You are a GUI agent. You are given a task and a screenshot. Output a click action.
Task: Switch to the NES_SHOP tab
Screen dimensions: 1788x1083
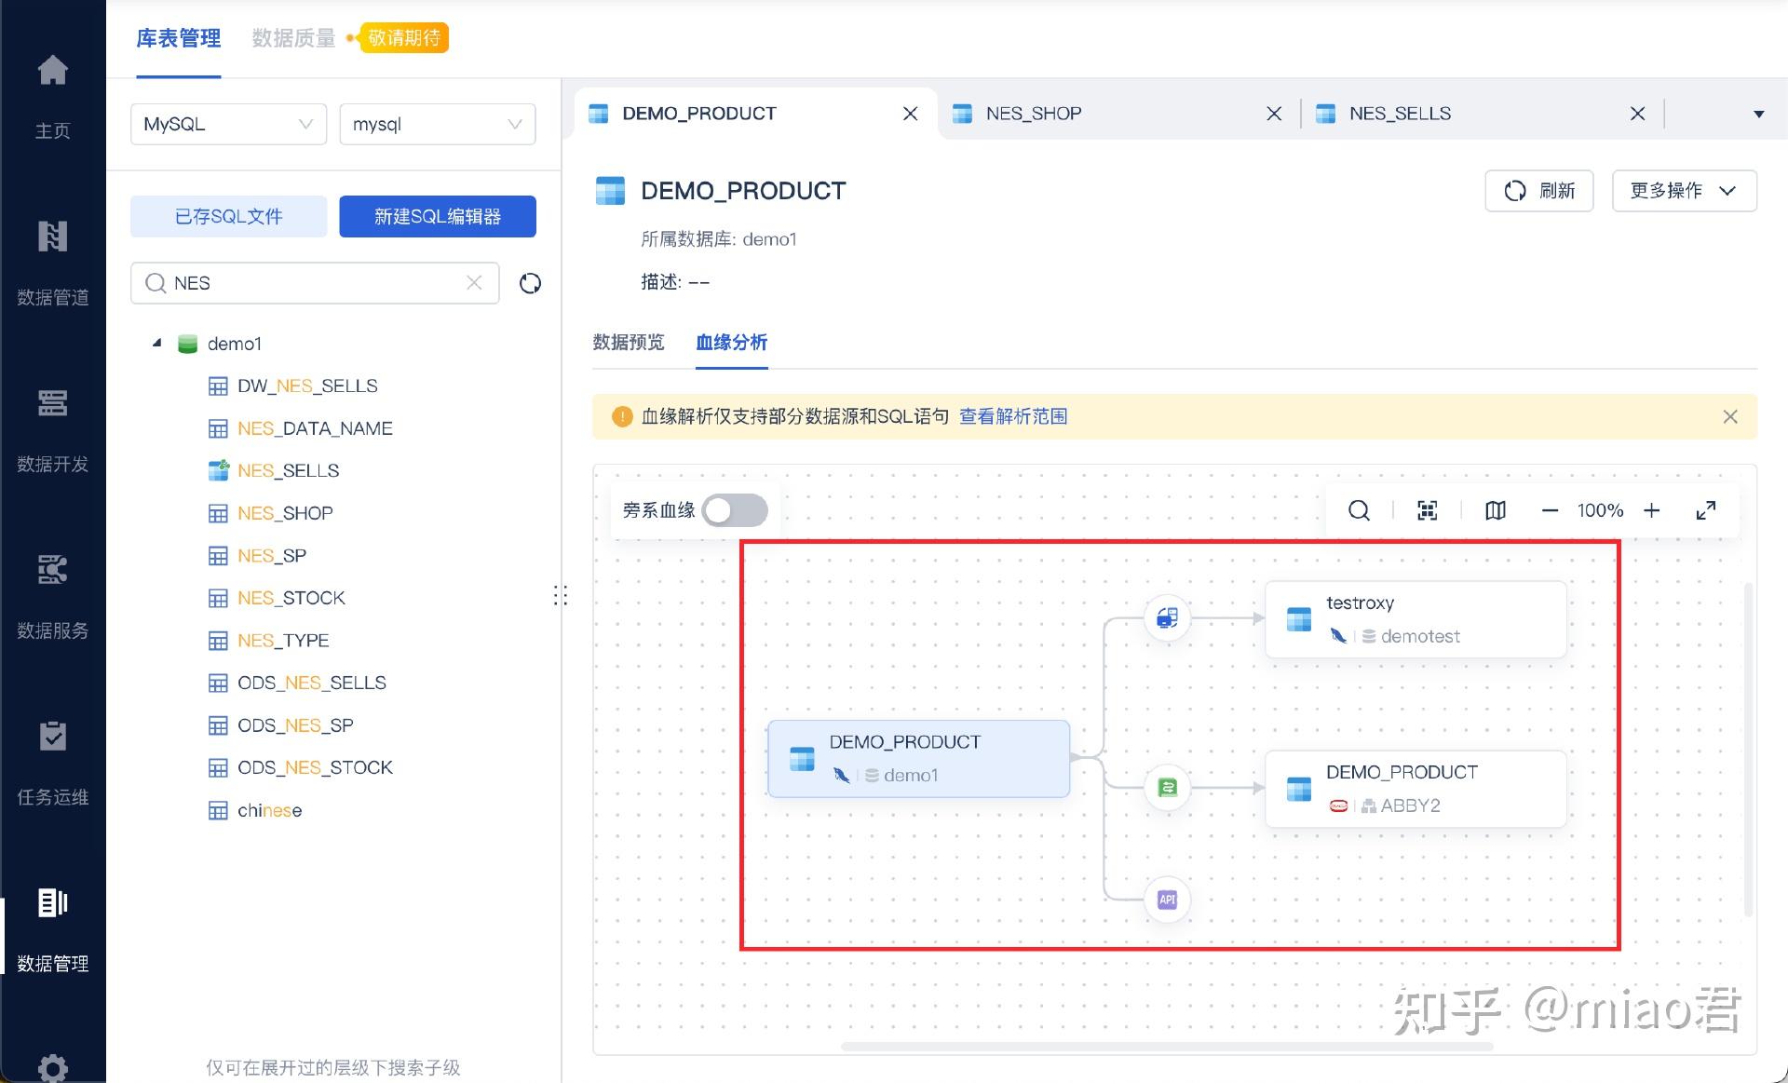click(1034, 114)
